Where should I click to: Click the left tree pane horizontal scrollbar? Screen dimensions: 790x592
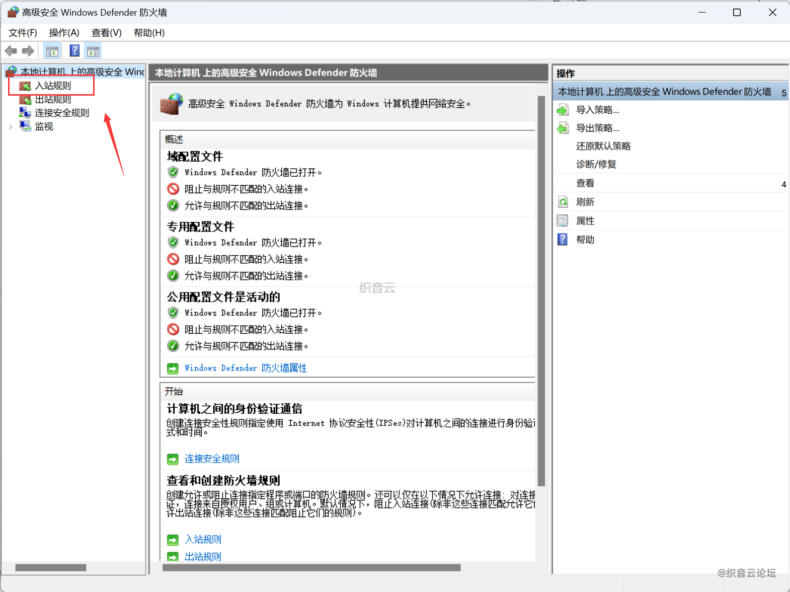[51, 568]
